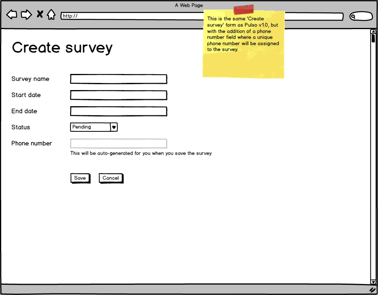Image resolution: width=378 pixels, height=295 pixels.
Task: Open the Status dropdown showing Pending
Action: [94, 127]
